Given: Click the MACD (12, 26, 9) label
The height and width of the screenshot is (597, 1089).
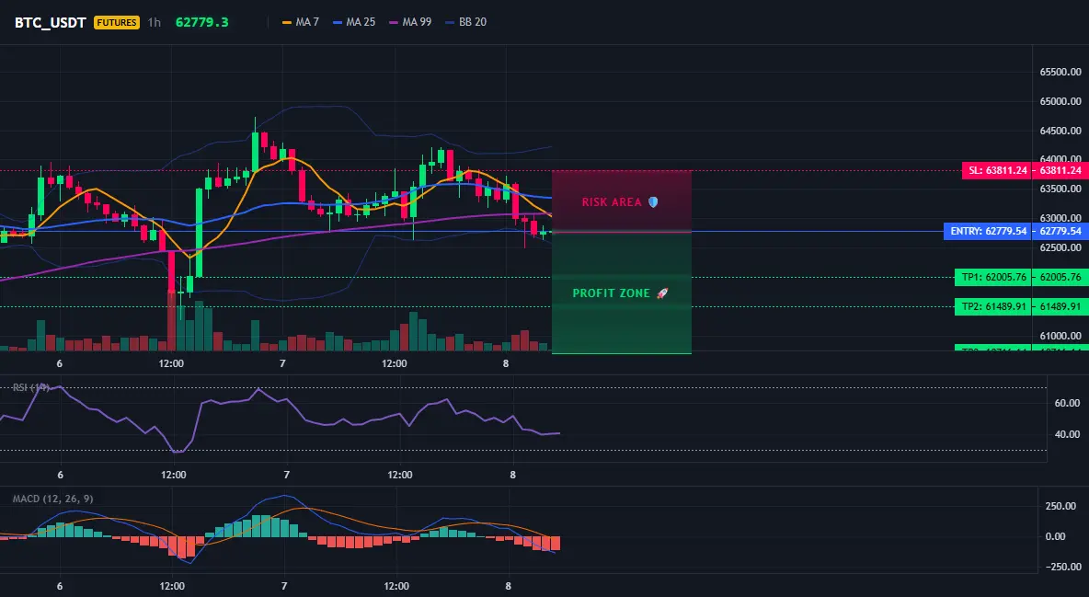Looking at the screenshot, I should point(52,499).
